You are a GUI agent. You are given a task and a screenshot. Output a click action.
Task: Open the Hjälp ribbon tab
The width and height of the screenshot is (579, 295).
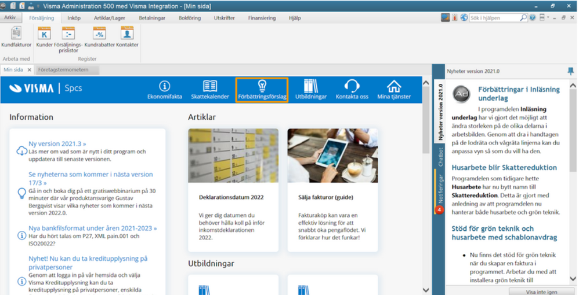coord(295,18)
